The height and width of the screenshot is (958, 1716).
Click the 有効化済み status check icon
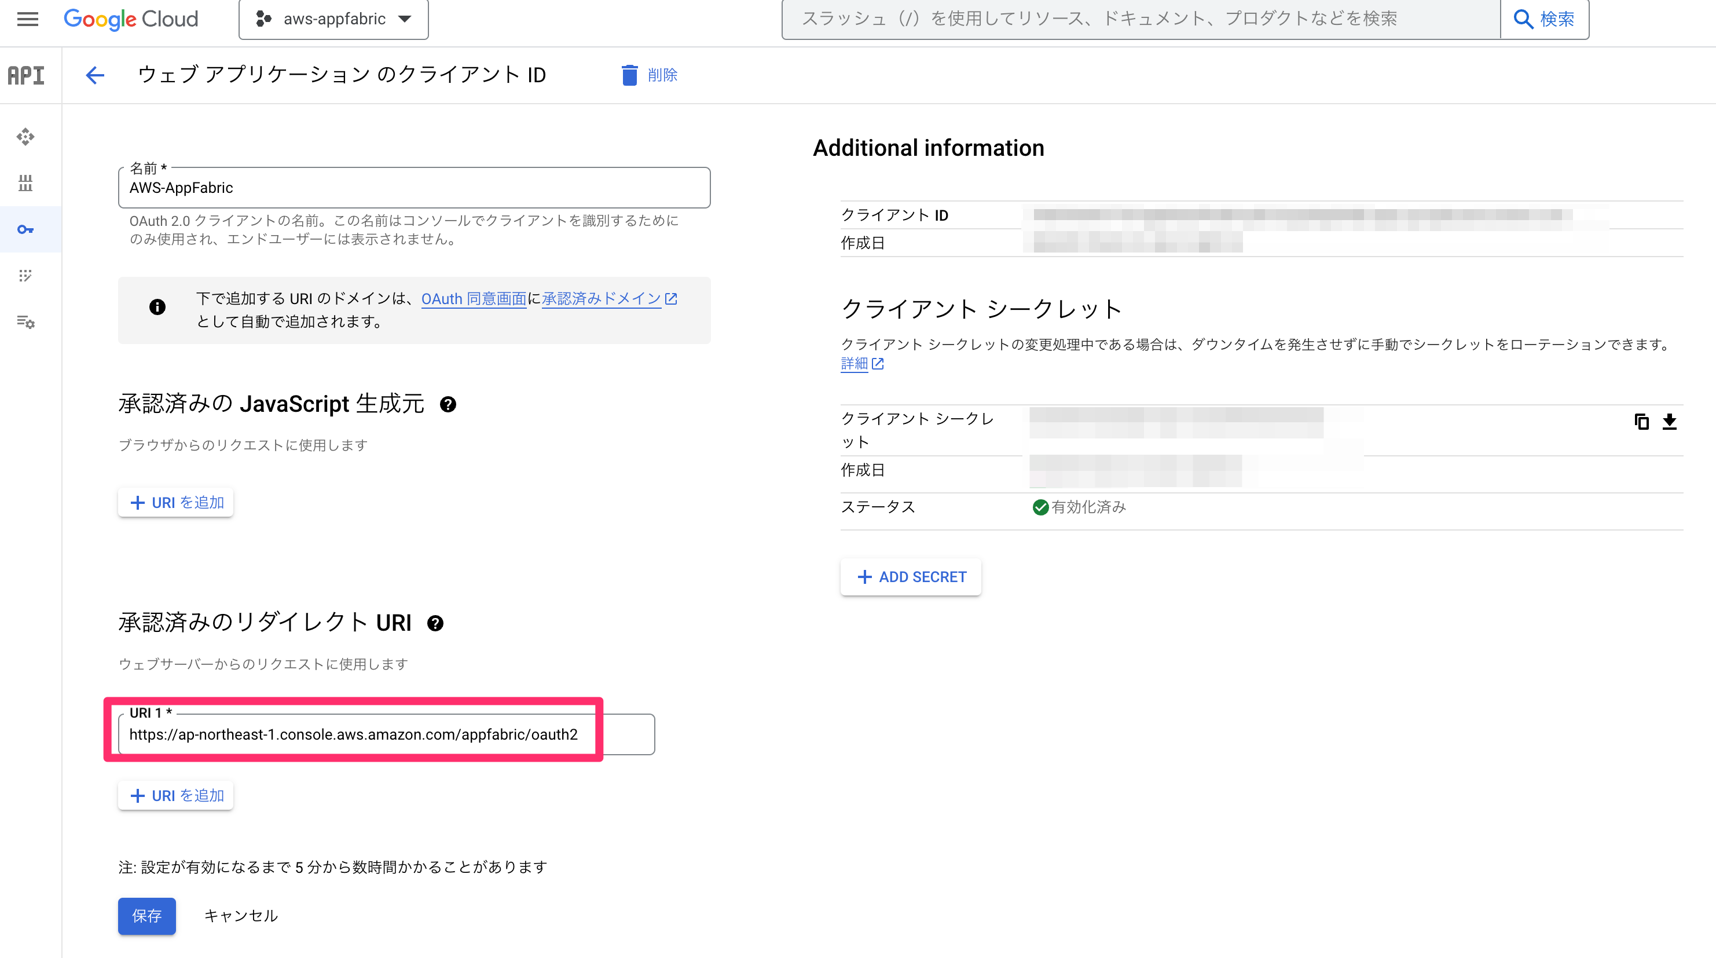coord(1040,507)
